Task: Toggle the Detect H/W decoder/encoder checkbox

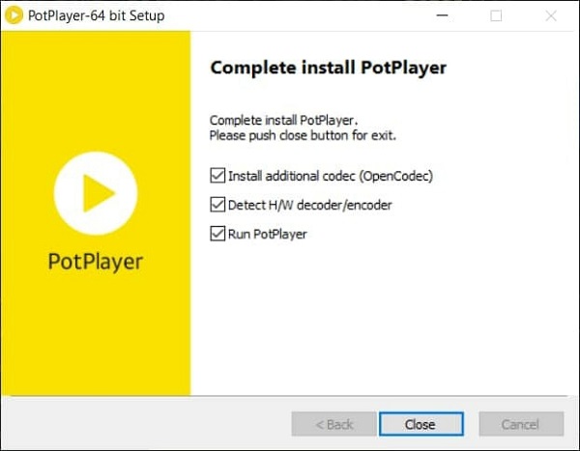Action: click(217, 205)
